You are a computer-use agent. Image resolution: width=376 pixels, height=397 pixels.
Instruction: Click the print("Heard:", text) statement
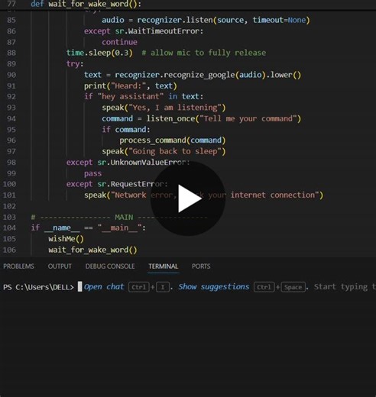pyautogui.click(x=131, y=86)
